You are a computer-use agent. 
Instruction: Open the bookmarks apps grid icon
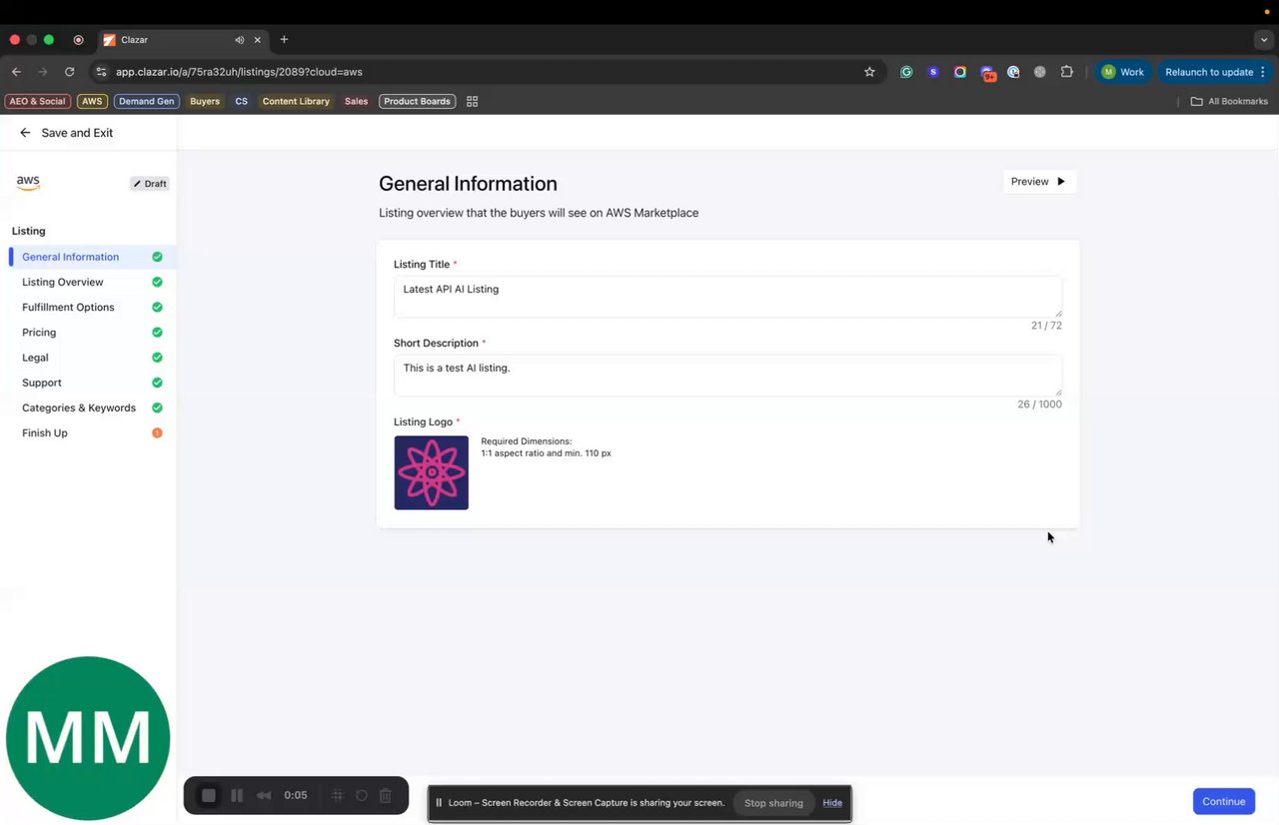coord(473,101)
